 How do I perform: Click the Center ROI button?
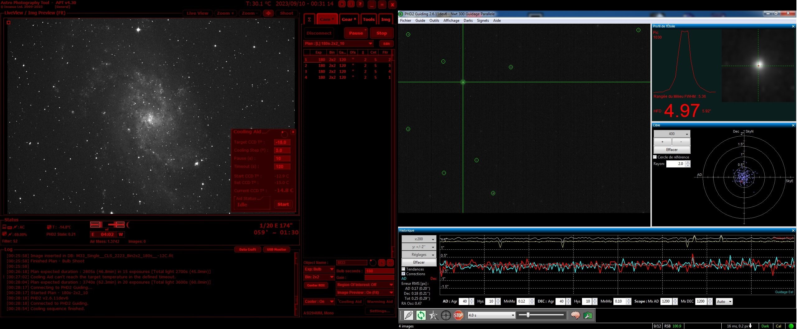[316, 285]
